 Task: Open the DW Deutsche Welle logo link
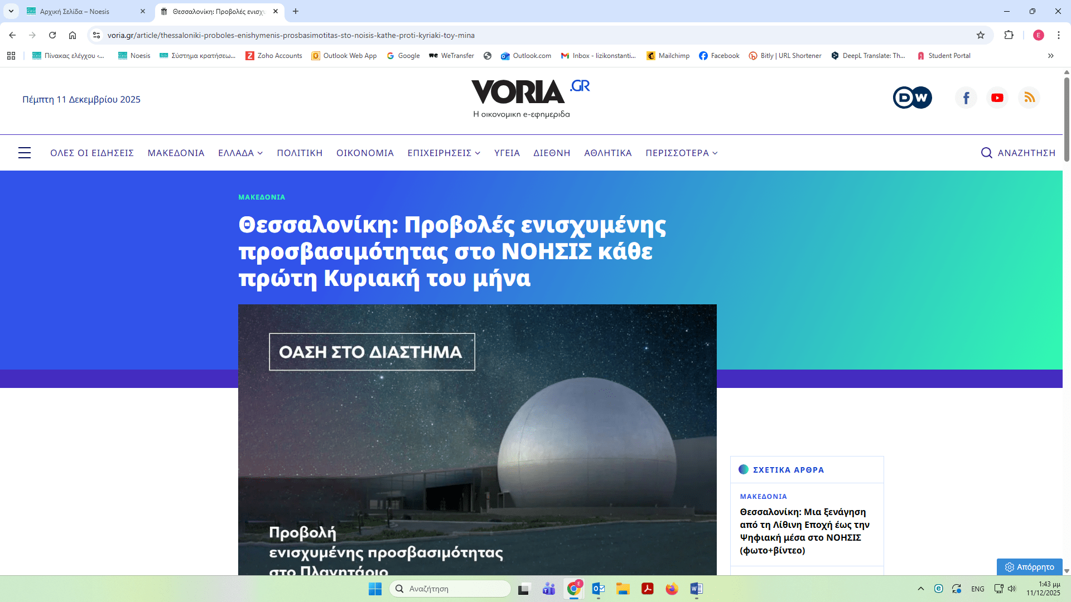[912, 98]
